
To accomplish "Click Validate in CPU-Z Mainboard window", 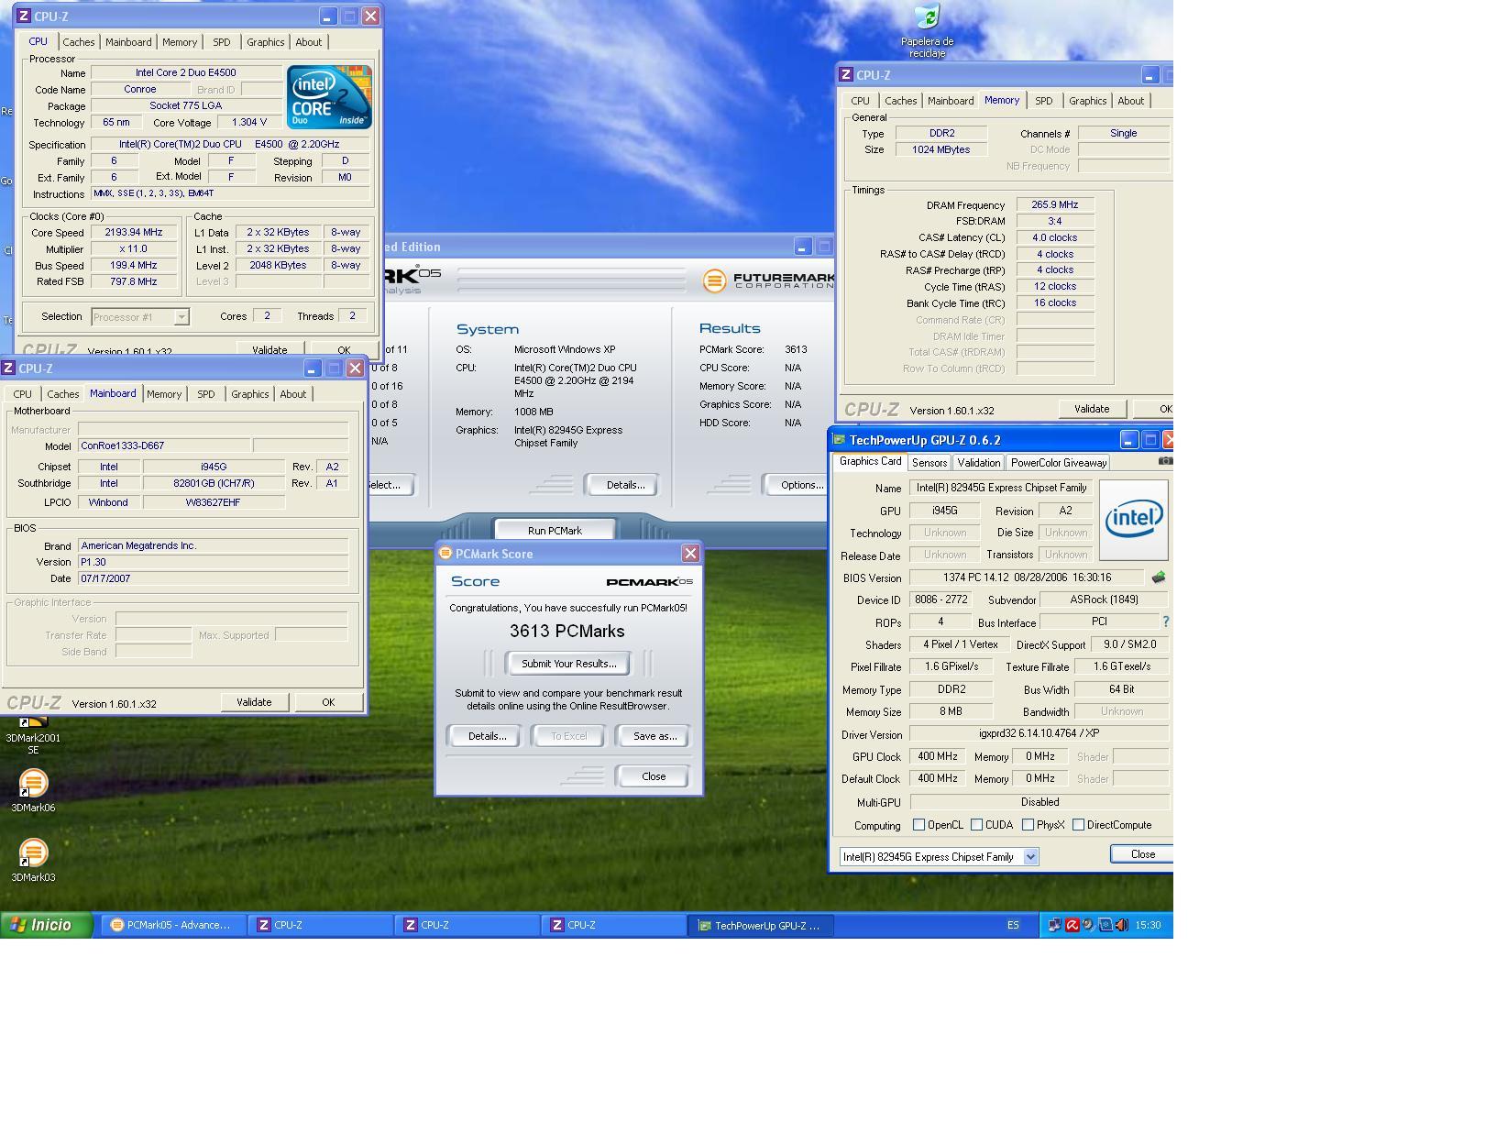I will coord(254,702).
